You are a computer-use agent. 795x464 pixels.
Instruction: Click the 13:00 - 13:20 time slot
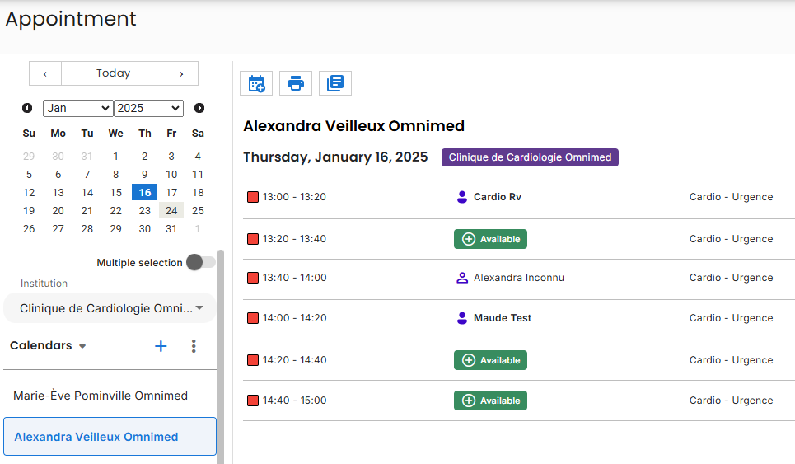[x=294, y=197]
